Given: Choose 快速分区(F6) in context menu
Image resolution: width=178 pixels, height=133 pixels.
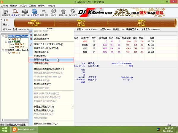Looking at the screenshot, I should click(51, 56).
